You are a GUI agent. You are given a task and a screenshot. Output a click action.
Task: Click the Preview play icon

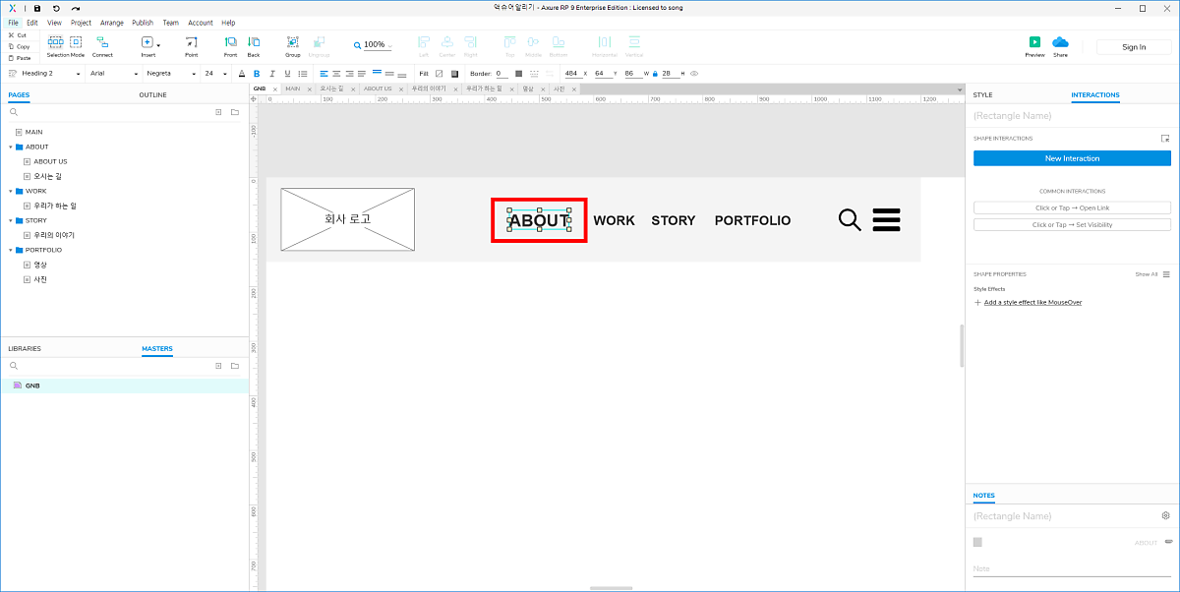[1034, 42]
